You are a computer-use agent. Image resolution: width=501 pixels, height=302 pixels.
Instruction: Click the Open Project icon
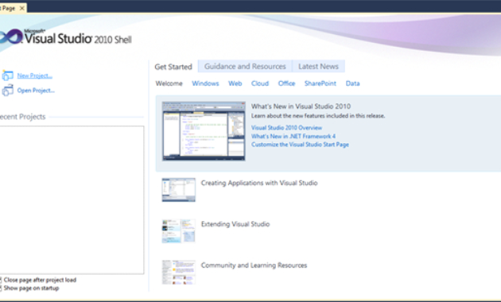[x=7, y=91]
